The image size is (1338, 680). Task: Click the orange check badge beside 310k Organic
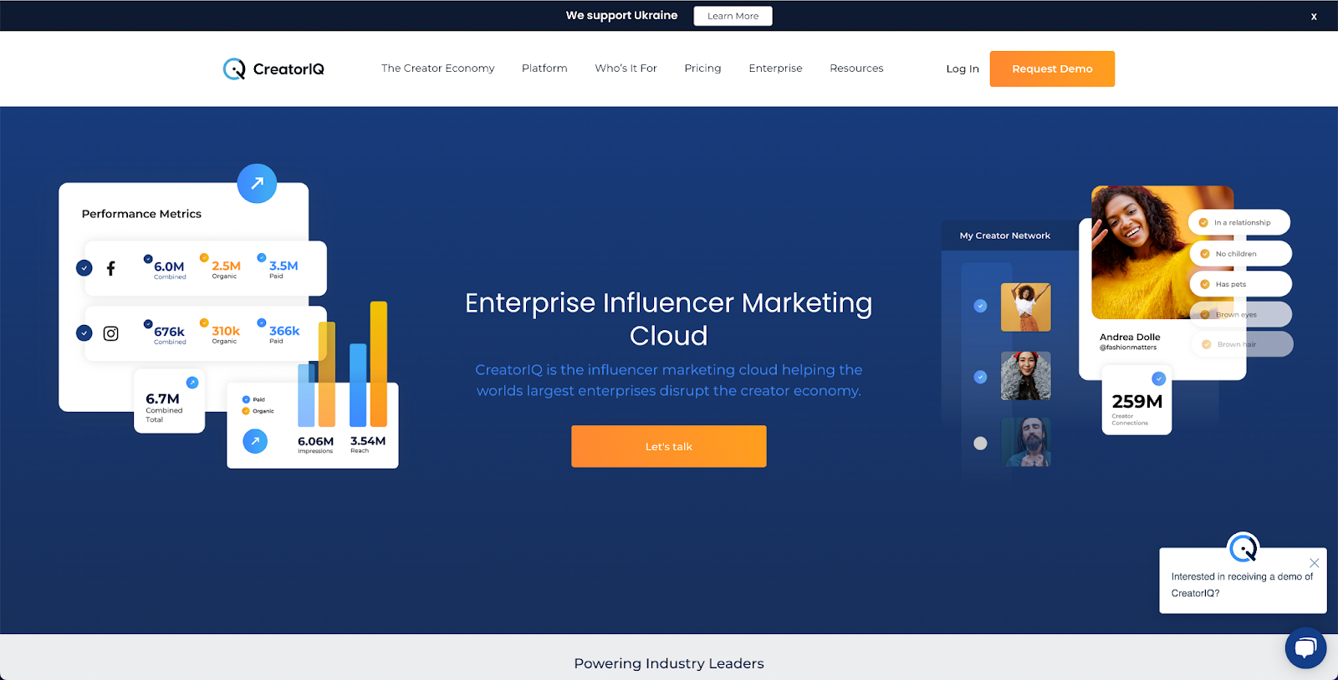[x=204, y=322]
